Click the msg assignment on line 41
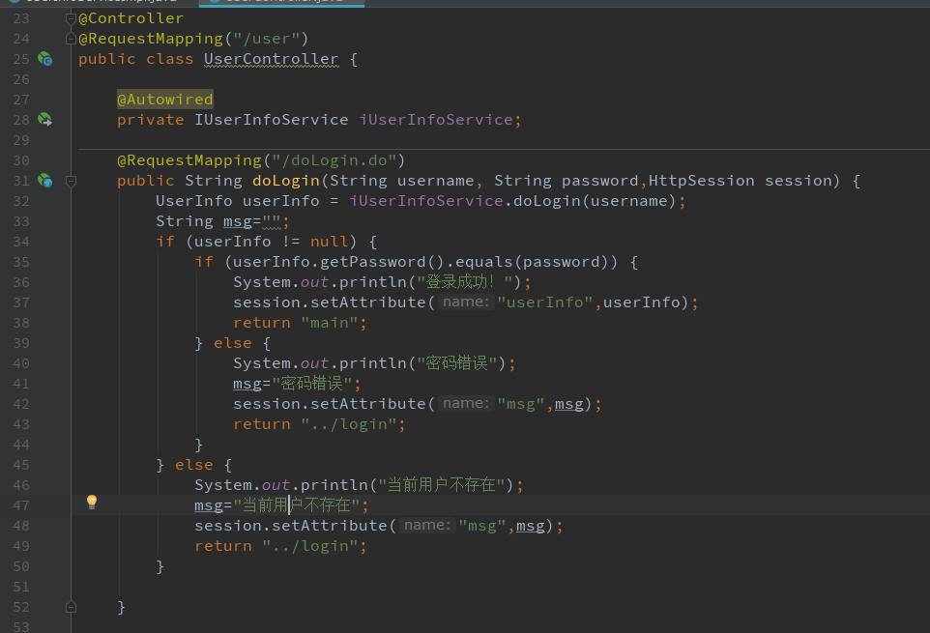 pos(247,384)
